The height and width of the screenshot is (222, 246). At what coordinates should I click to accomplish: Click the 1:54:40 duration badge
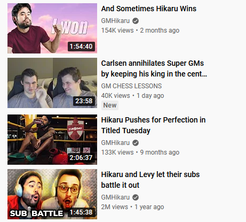click(x=81, y=47)
